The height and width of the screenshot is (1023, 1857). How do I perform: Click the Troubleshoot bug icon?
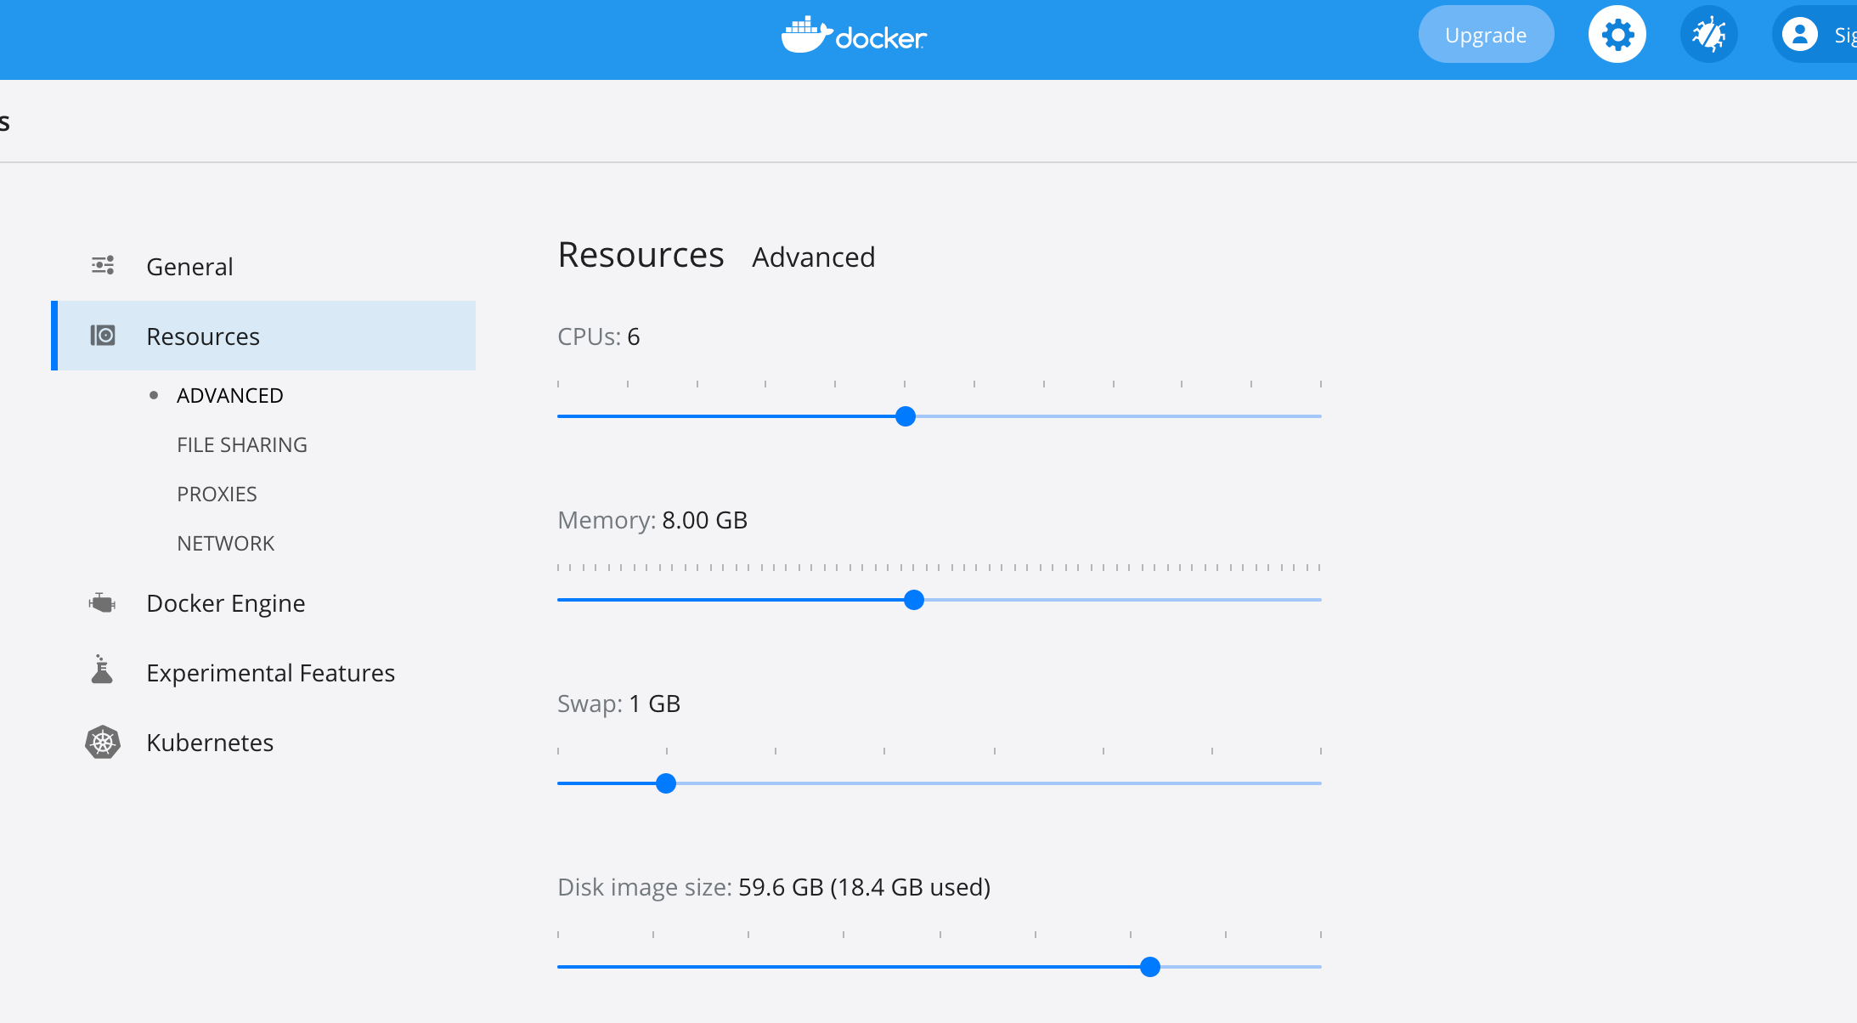(1708, 34)
